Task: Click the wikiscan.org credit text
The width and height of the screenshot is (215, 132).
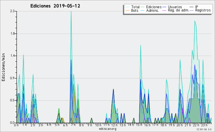Action: [x=107, y=129]
